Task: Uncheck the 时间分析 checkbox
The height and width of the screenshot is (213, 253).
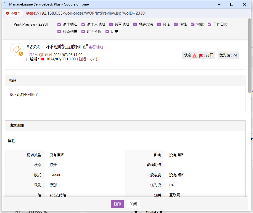Action: tap(83, 31)
